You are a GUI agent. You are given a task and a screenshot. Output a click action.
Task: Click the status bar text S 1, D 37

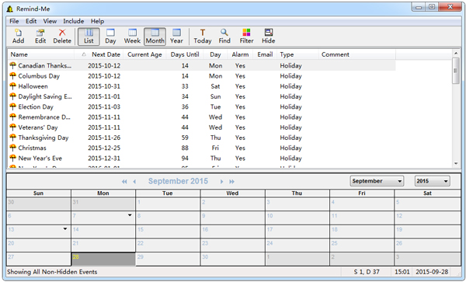tap(367, 272)
